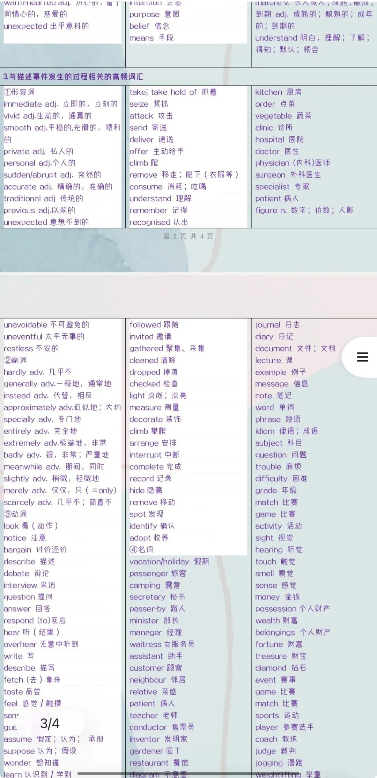Tap the 'physician (内科)医师' entry
377x778 pixels.
(x=293, y=163)
